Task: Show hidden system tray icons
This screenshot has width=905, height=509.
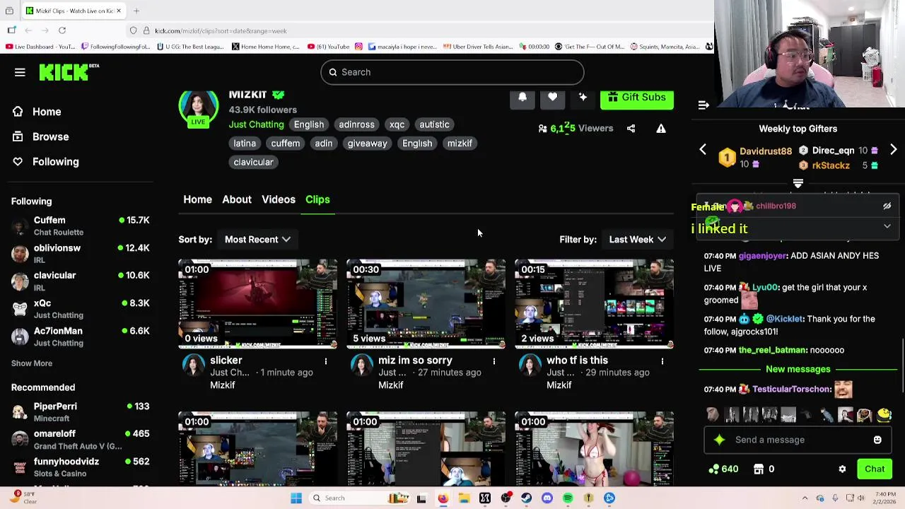Action: 805,498
